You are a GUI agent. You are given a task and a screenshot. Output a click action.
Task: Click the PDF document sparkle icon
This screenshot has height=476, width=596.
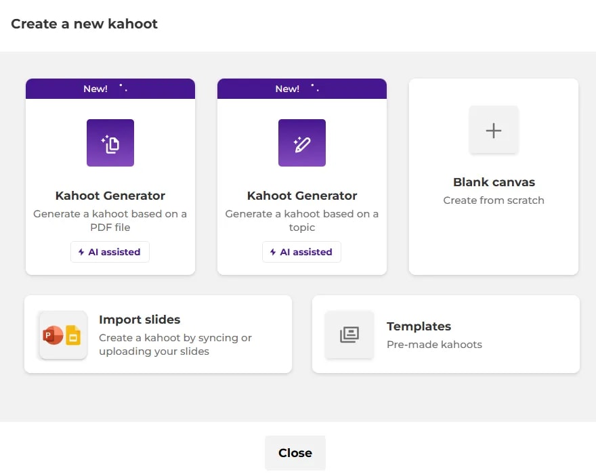[110, 143]
